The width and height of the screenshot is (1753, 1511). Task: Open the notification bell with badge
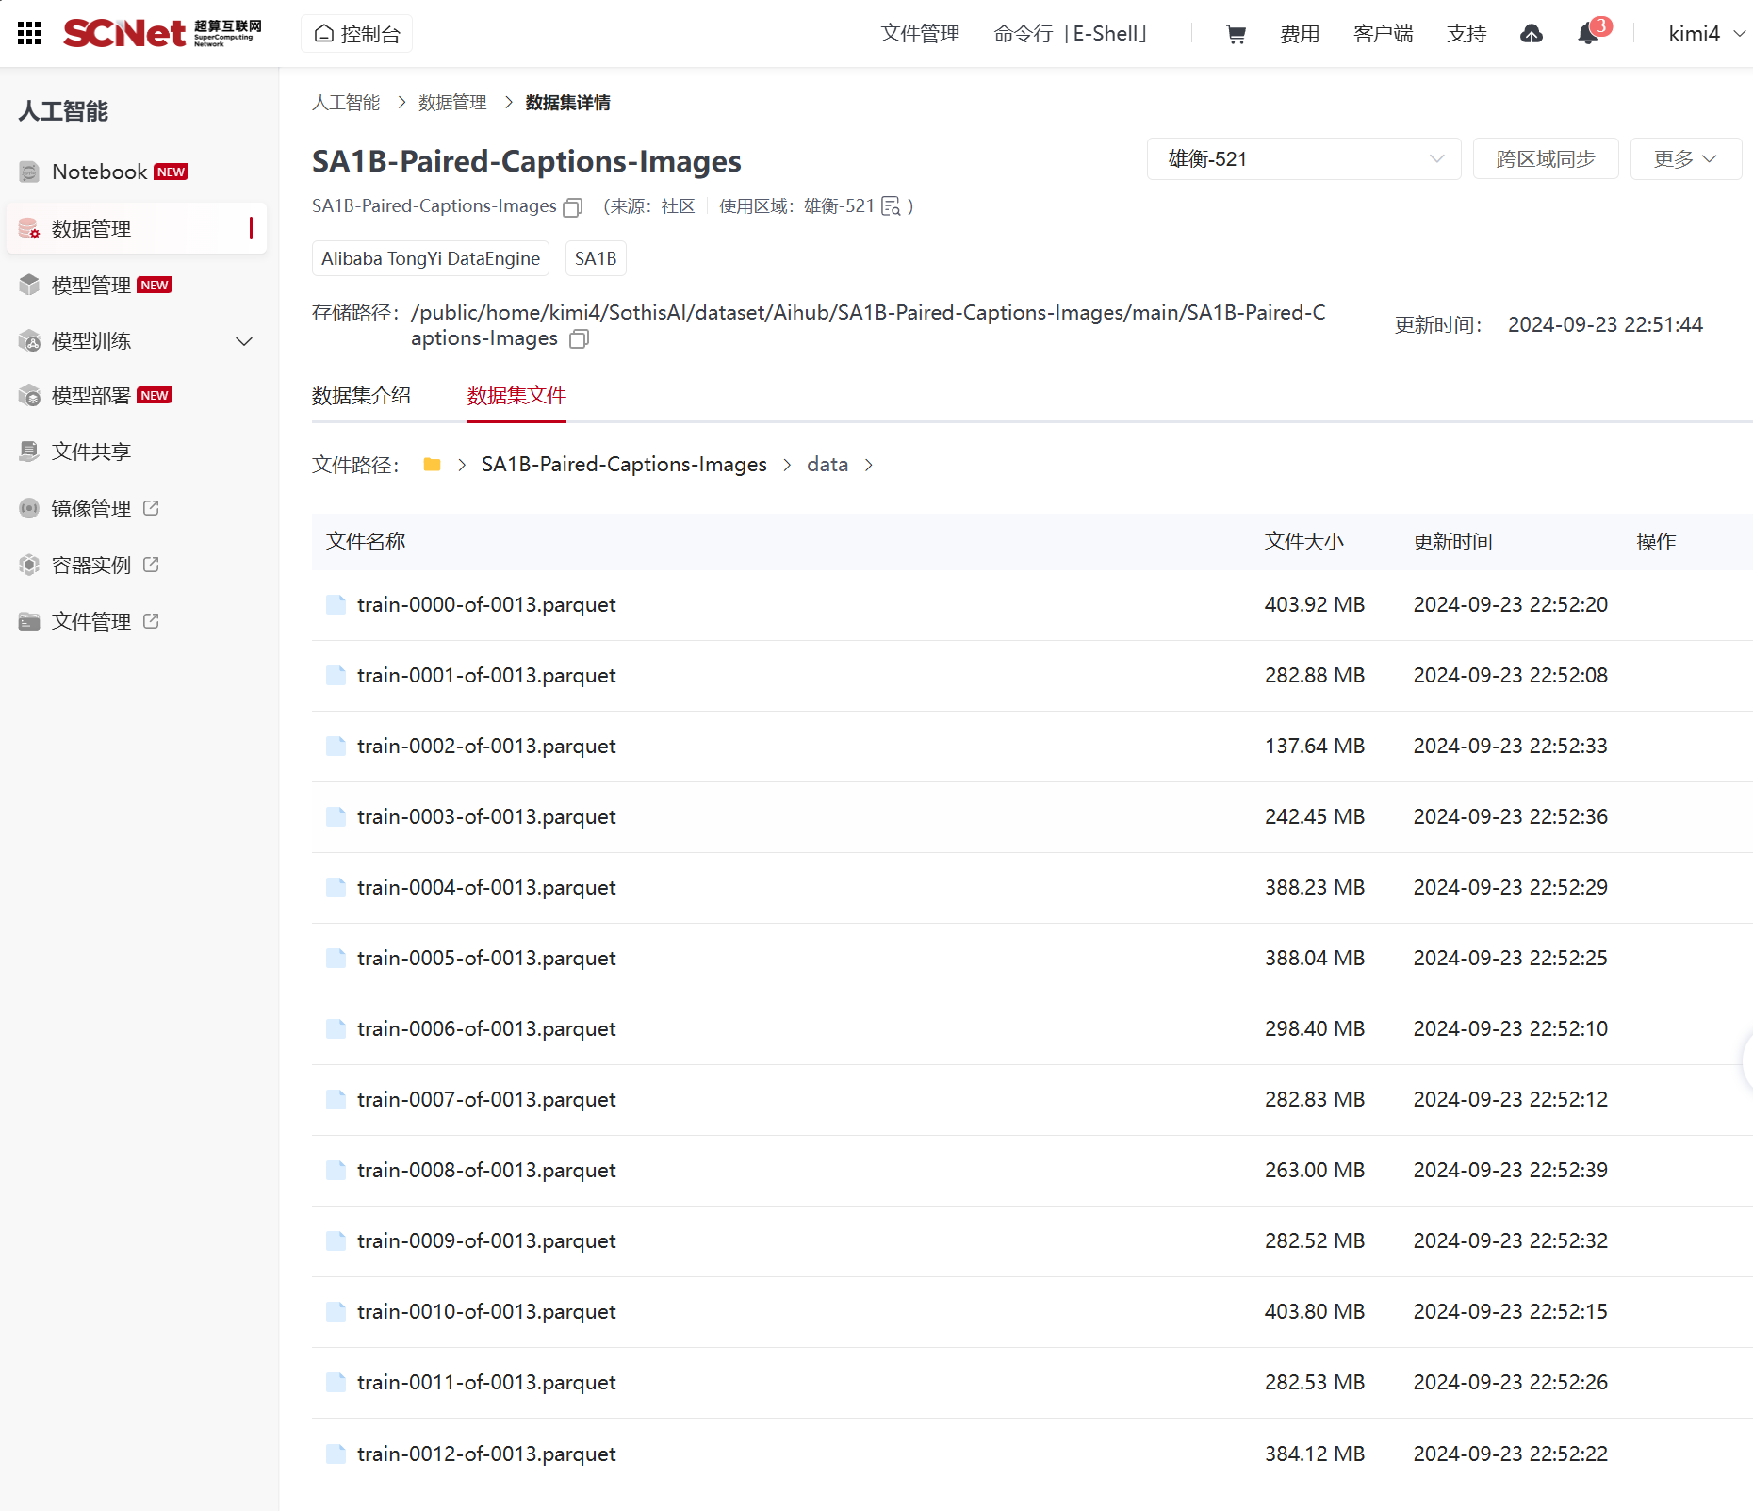click(1589, 34)
